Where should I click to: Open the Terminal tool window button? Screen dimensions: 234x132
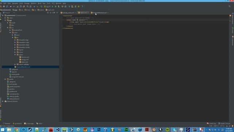click(x=7, y=124)
